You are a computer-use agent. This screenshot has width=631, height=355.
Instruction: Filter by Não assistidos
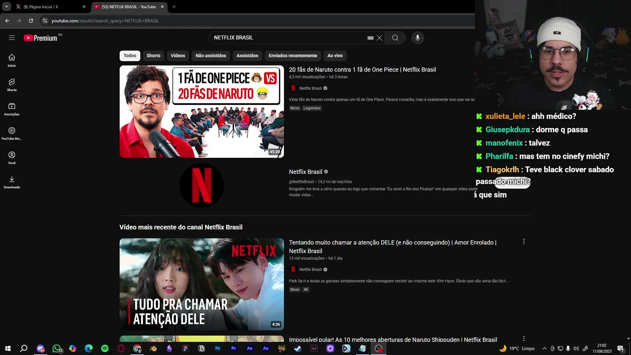click(x=211, y=56)
